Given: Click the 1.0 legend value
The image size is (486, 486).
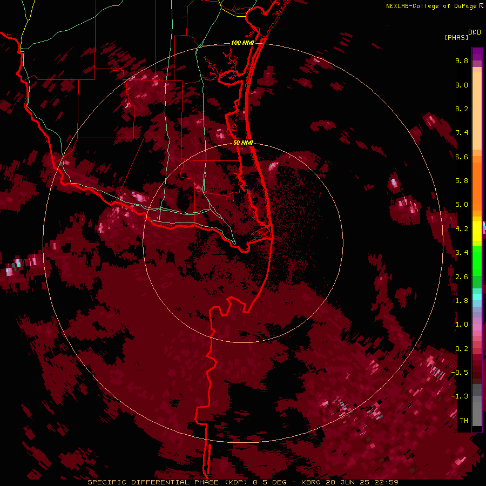Looking at the screenshot, I should pos(462,325).
